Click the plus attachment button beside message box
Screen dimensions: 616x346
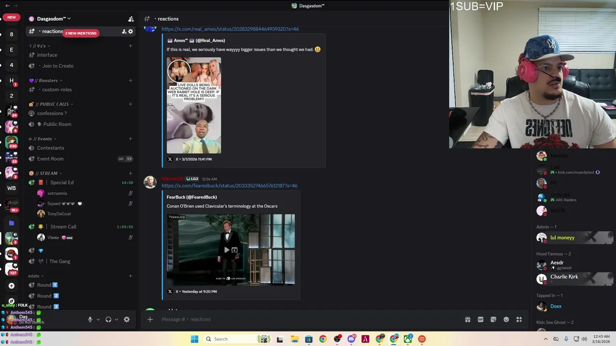pyautogui.click(x=150, y=319)
